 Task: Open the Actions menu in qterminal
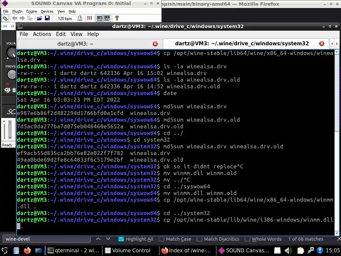click(x=42, y=34)
